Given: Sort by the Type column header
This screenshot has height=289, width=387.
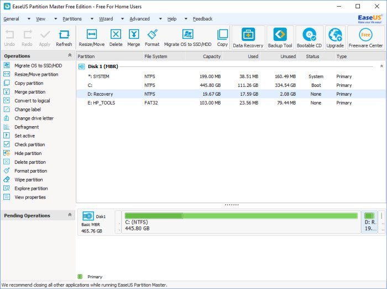Looking at the screenshot, I should [x=359, y=56].
